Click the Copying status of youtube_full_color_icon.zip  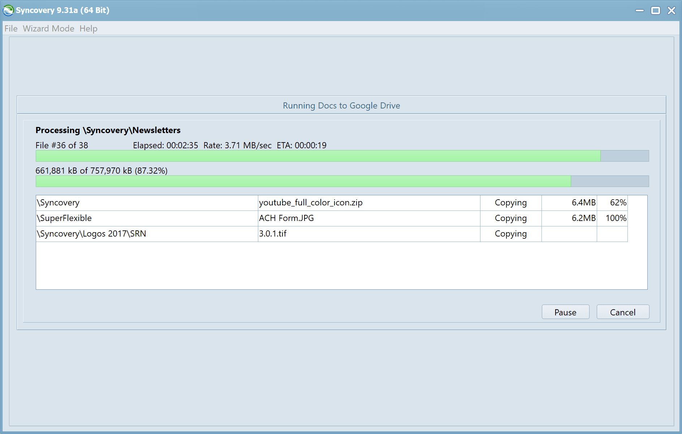(510, 203)
